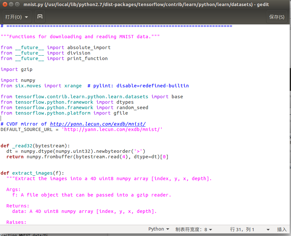Click the 'six.moves' module name
Screen dimensions: 291x236
(x=28, y=86)
